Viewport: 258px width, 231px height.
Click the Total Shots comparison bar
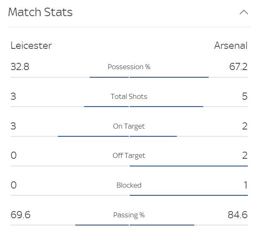[x=129, y=107]
